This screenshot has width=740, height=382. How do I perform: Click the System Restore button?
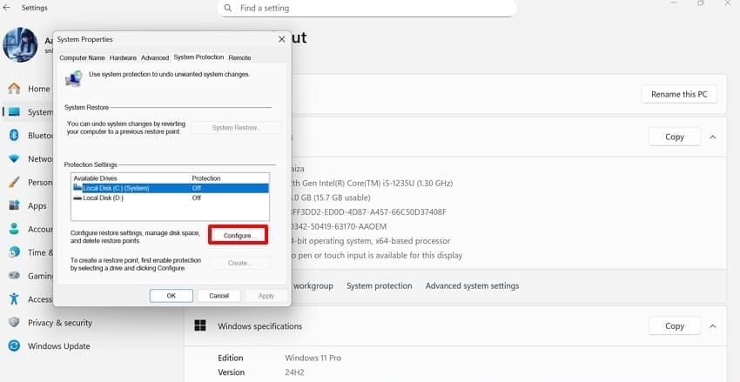pyautogui.click(x=237, y=128)
